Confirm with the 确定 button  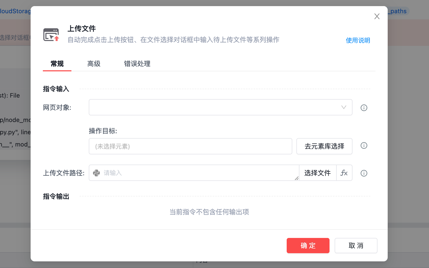[x=308, y=246]
